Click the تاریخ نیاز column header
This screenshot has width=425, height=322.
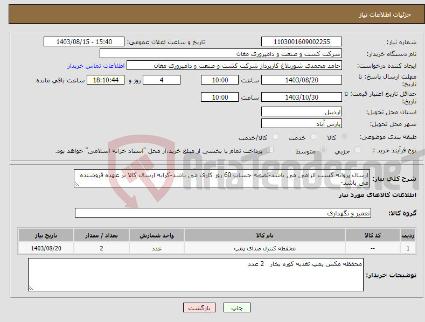tap(46, 235)
